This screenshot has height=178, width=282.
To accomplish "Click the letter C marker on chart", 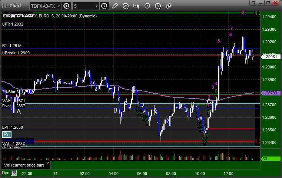I will click(x=209, y=101).
